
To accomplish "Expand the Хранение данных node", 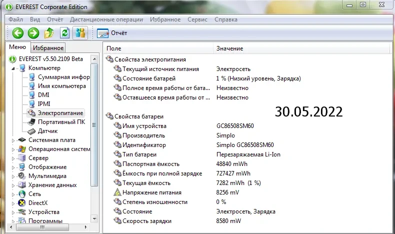I will [13, 185].
